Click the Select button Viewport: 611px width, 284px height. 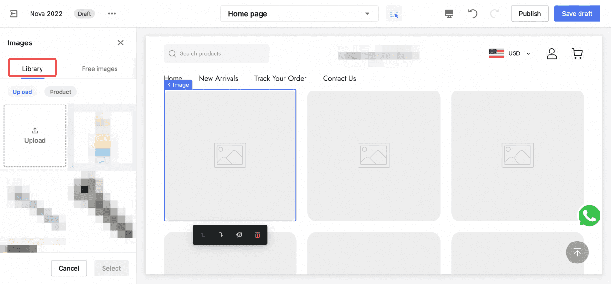111,268
